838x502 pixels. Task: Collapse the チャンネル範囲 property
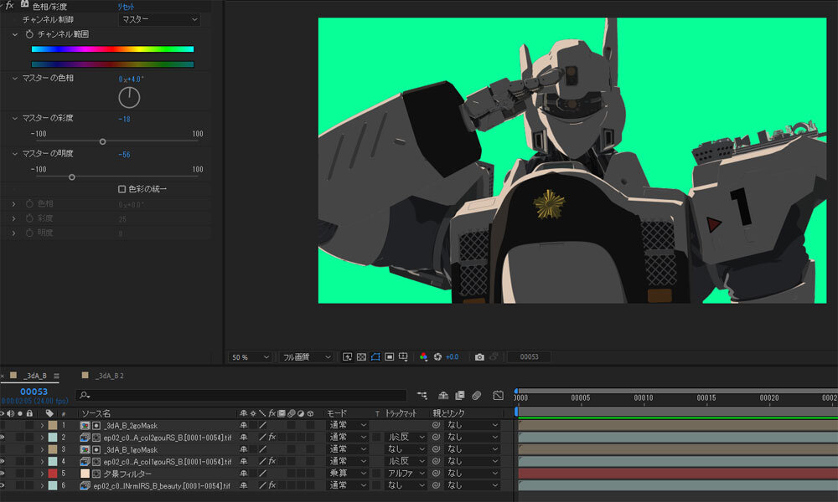tap(14, 34)
